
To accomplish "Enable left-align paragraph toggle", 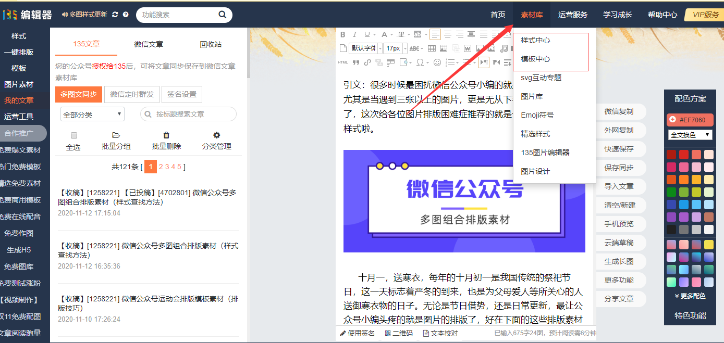I will (435, 35).
